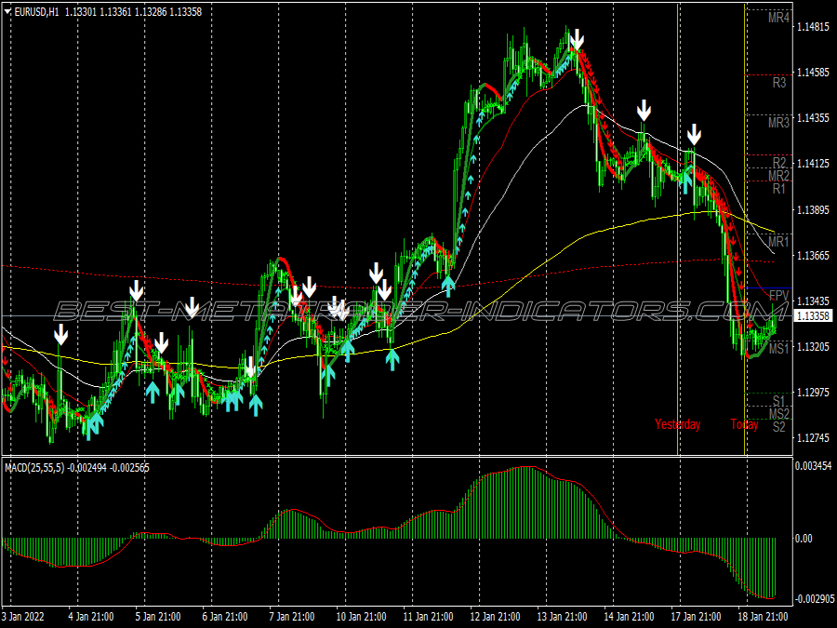The width and height of the screenshot is (837, 628).
Task: Click the 13 Jan 21:00 time label
Action: coord(562,617)
